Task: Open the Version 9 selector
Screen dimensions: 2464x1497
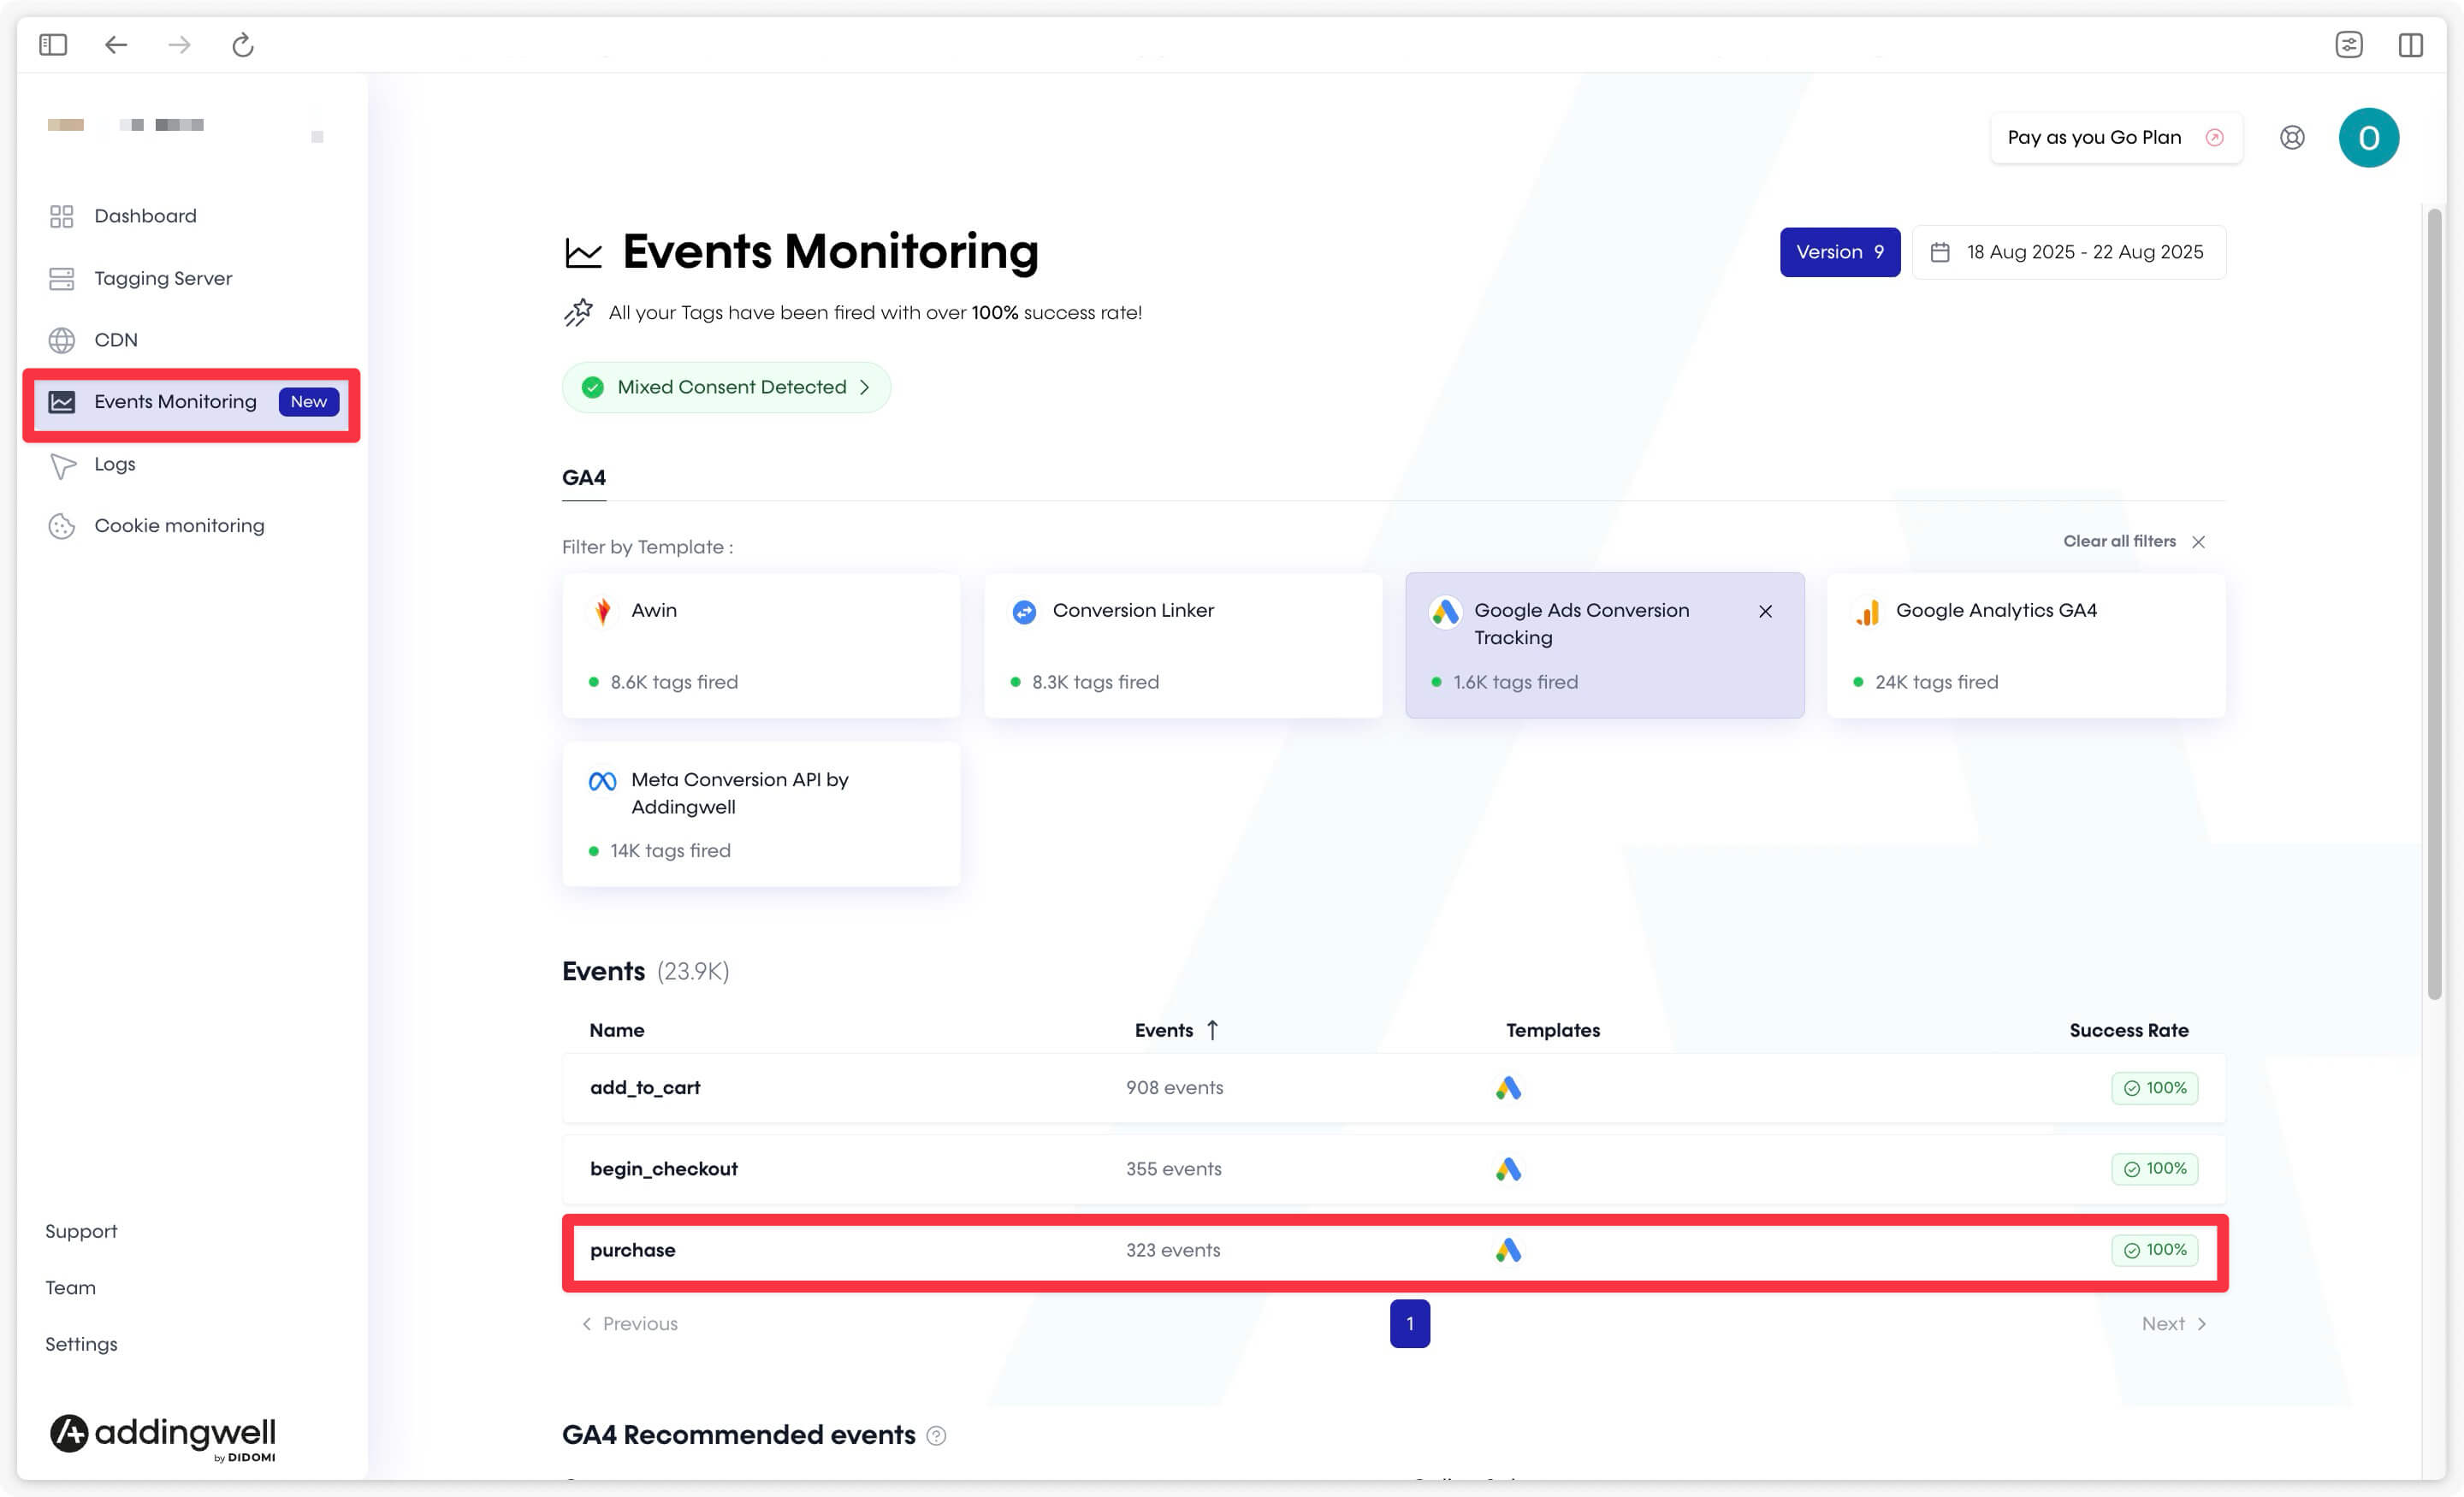Action: tap(1839, 252)
